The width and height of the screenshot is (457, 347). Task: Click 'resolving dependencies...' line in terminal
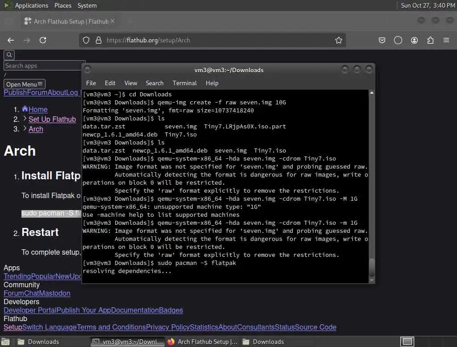(x=127, y=271)
